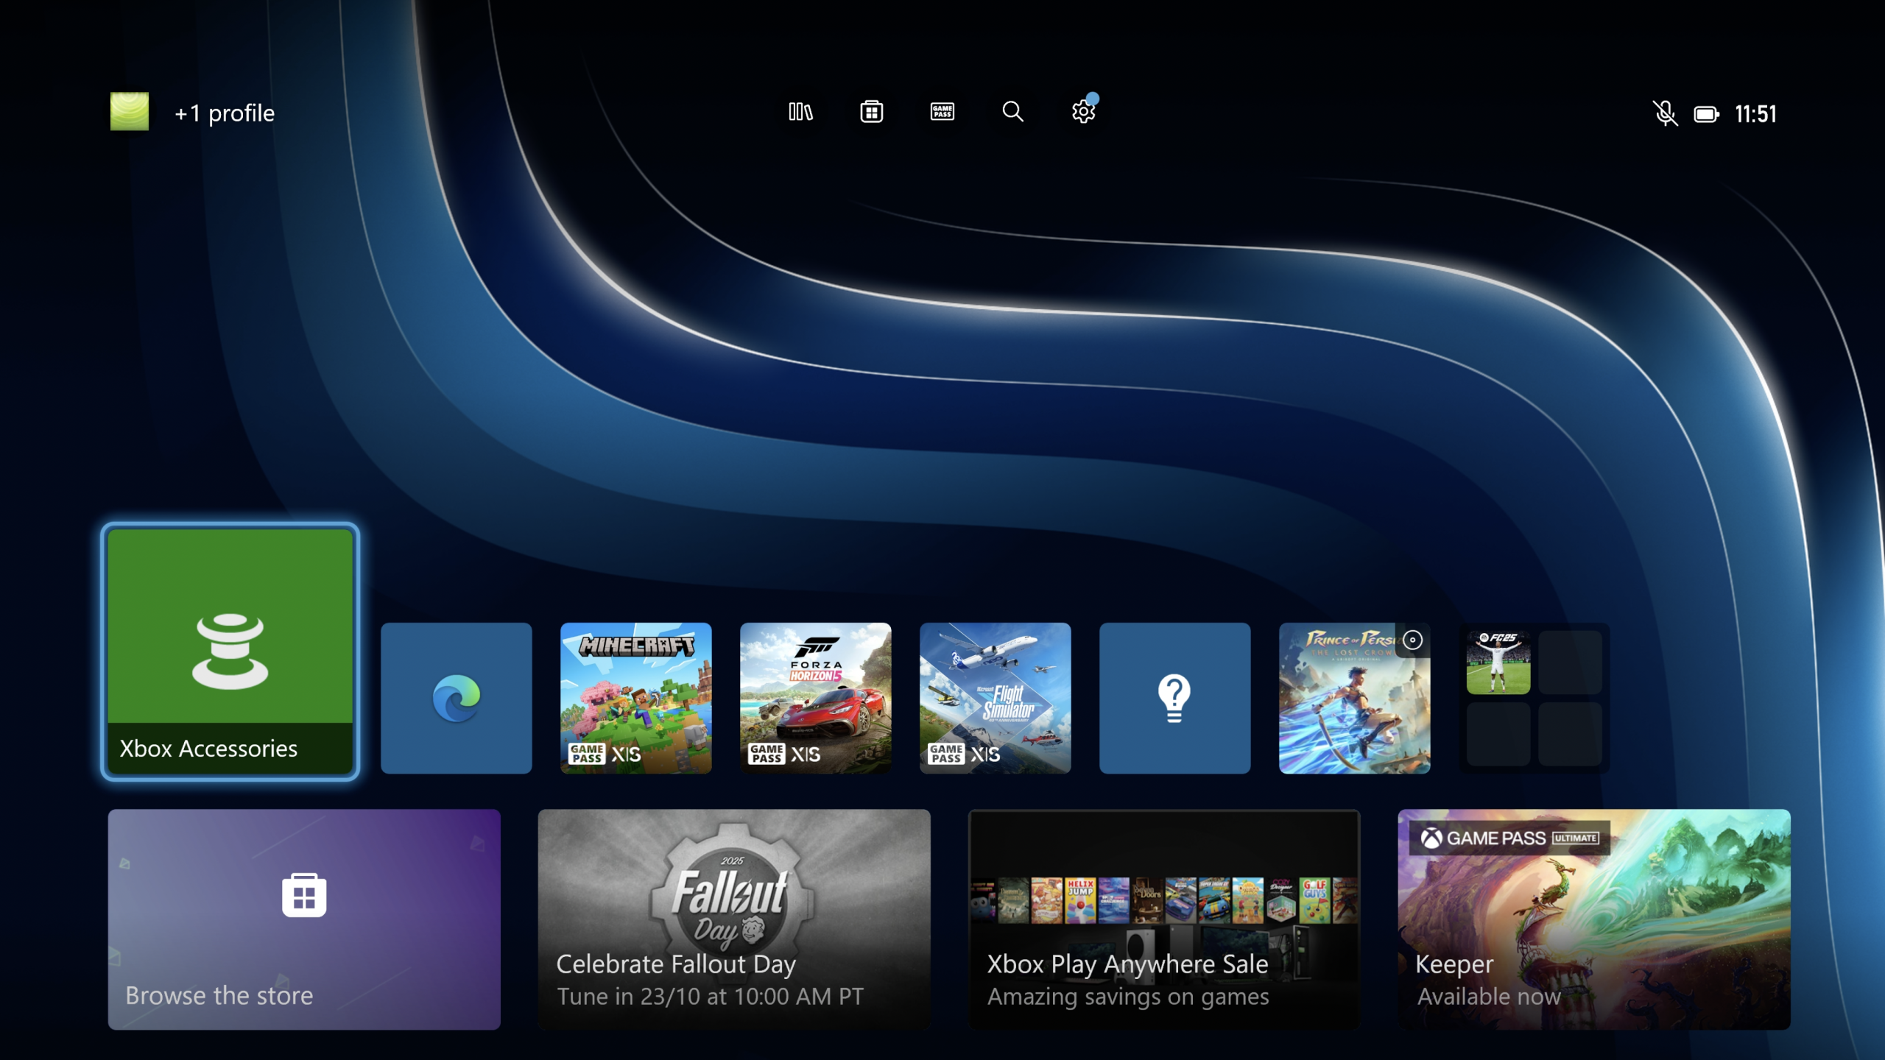Open the Game Pass icon in top bar

tap(942, 112)
